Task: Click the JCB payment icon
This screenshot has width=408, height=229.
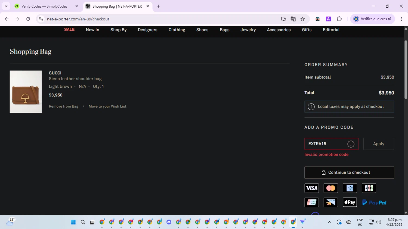Action: point(369,188)
